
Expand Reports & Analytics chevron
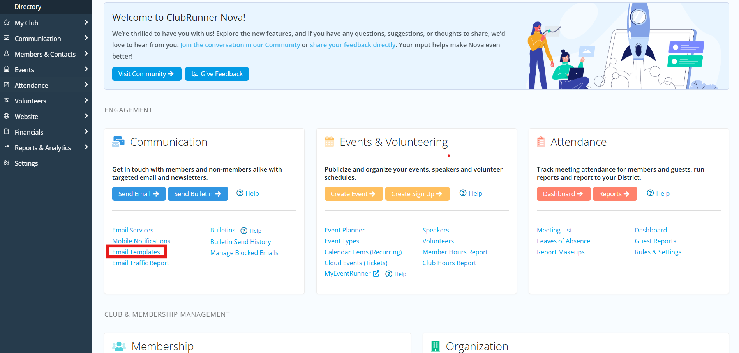pos(86,147)
